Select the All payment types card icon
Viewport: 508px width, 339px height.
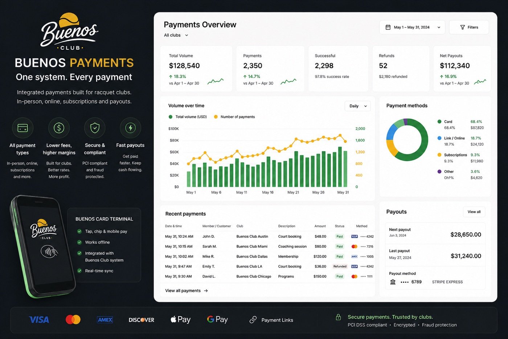(22, 128)
